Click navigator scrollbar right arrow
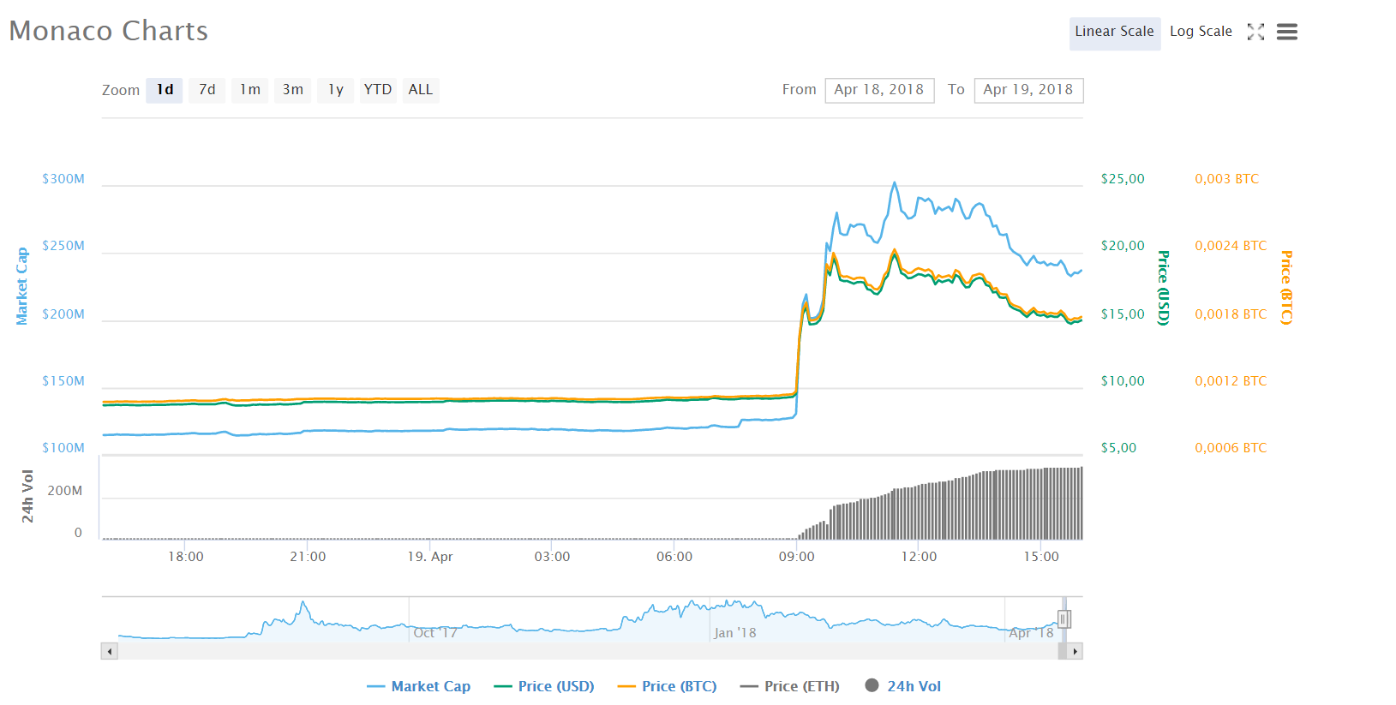Viewport: 1396px width, 705px height. [1075, 652]
